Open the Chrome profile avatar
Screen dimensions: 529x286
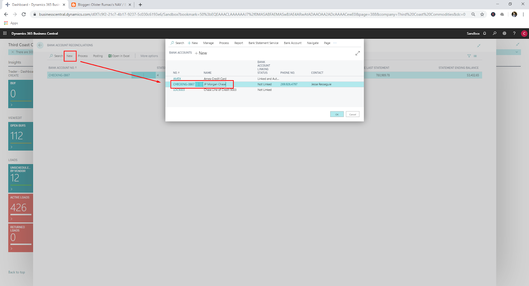514,14
